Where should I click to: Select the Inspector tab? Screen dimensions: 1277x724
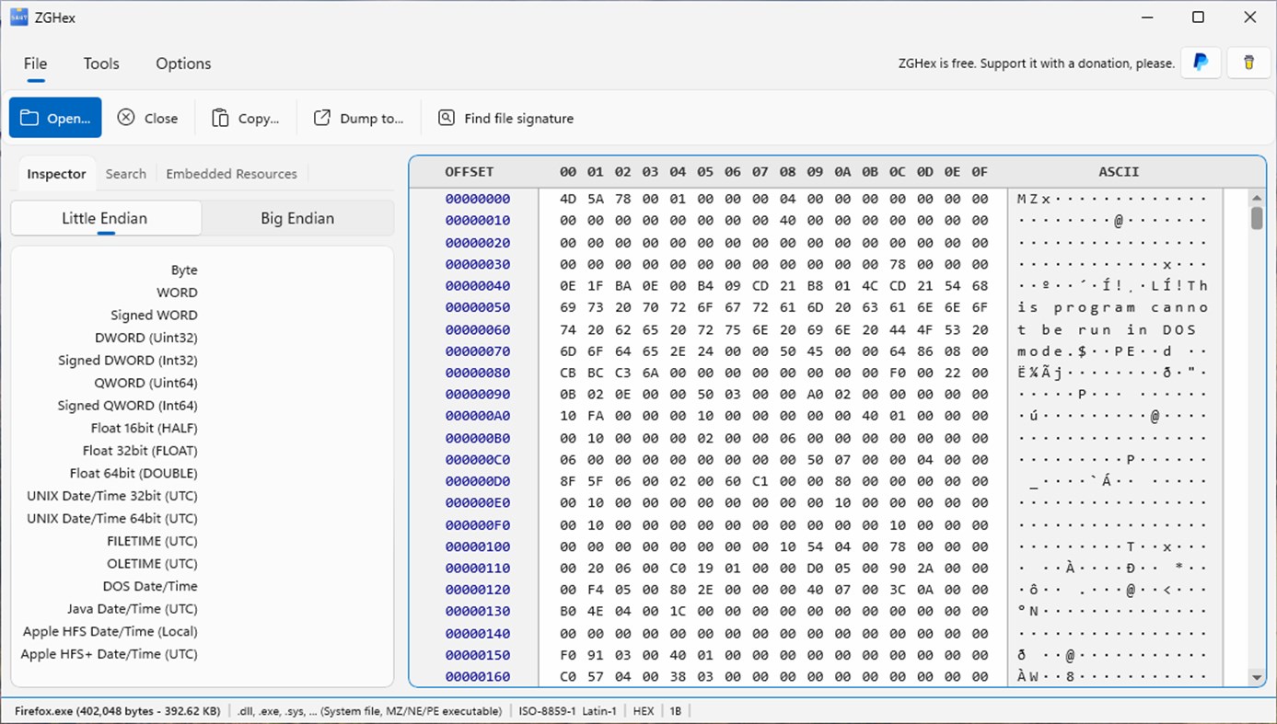pyautogui.click(x=56, y=174)
